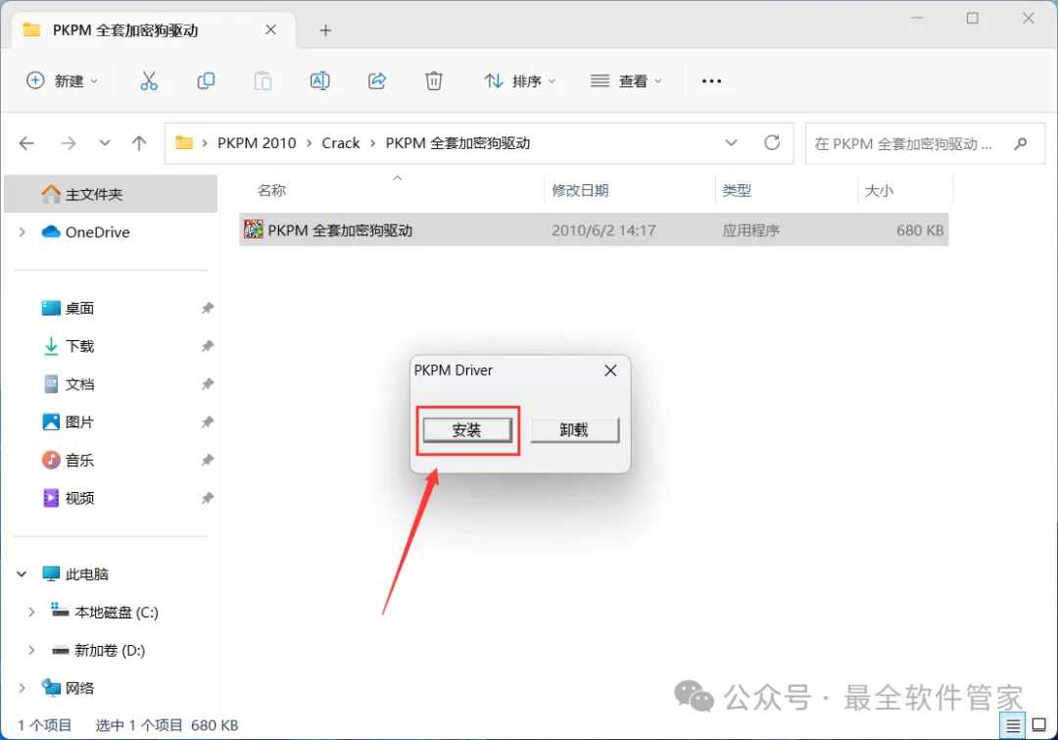
Task: Click PKPM 2010 in the breadcrumb
Action: click(257, 143)
